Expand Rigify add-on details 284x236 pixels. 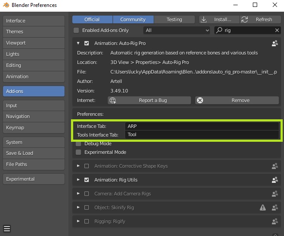click(x=78, y=221)
